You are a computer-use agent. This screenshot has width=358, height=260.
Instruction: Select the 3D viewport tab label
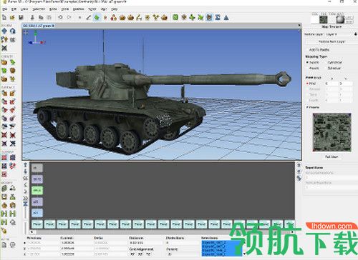click(39, 26)
